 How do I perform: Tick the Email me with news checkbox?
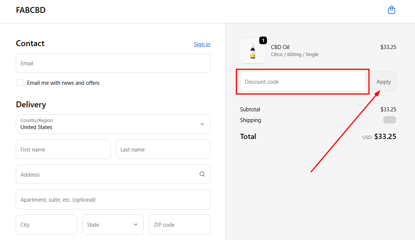[20, 82]
